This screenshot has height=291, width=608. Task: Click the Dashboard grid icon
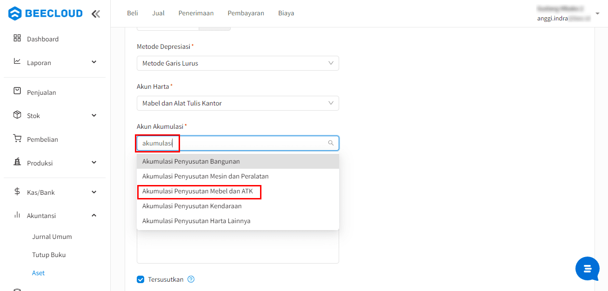(x=17, y=38)
